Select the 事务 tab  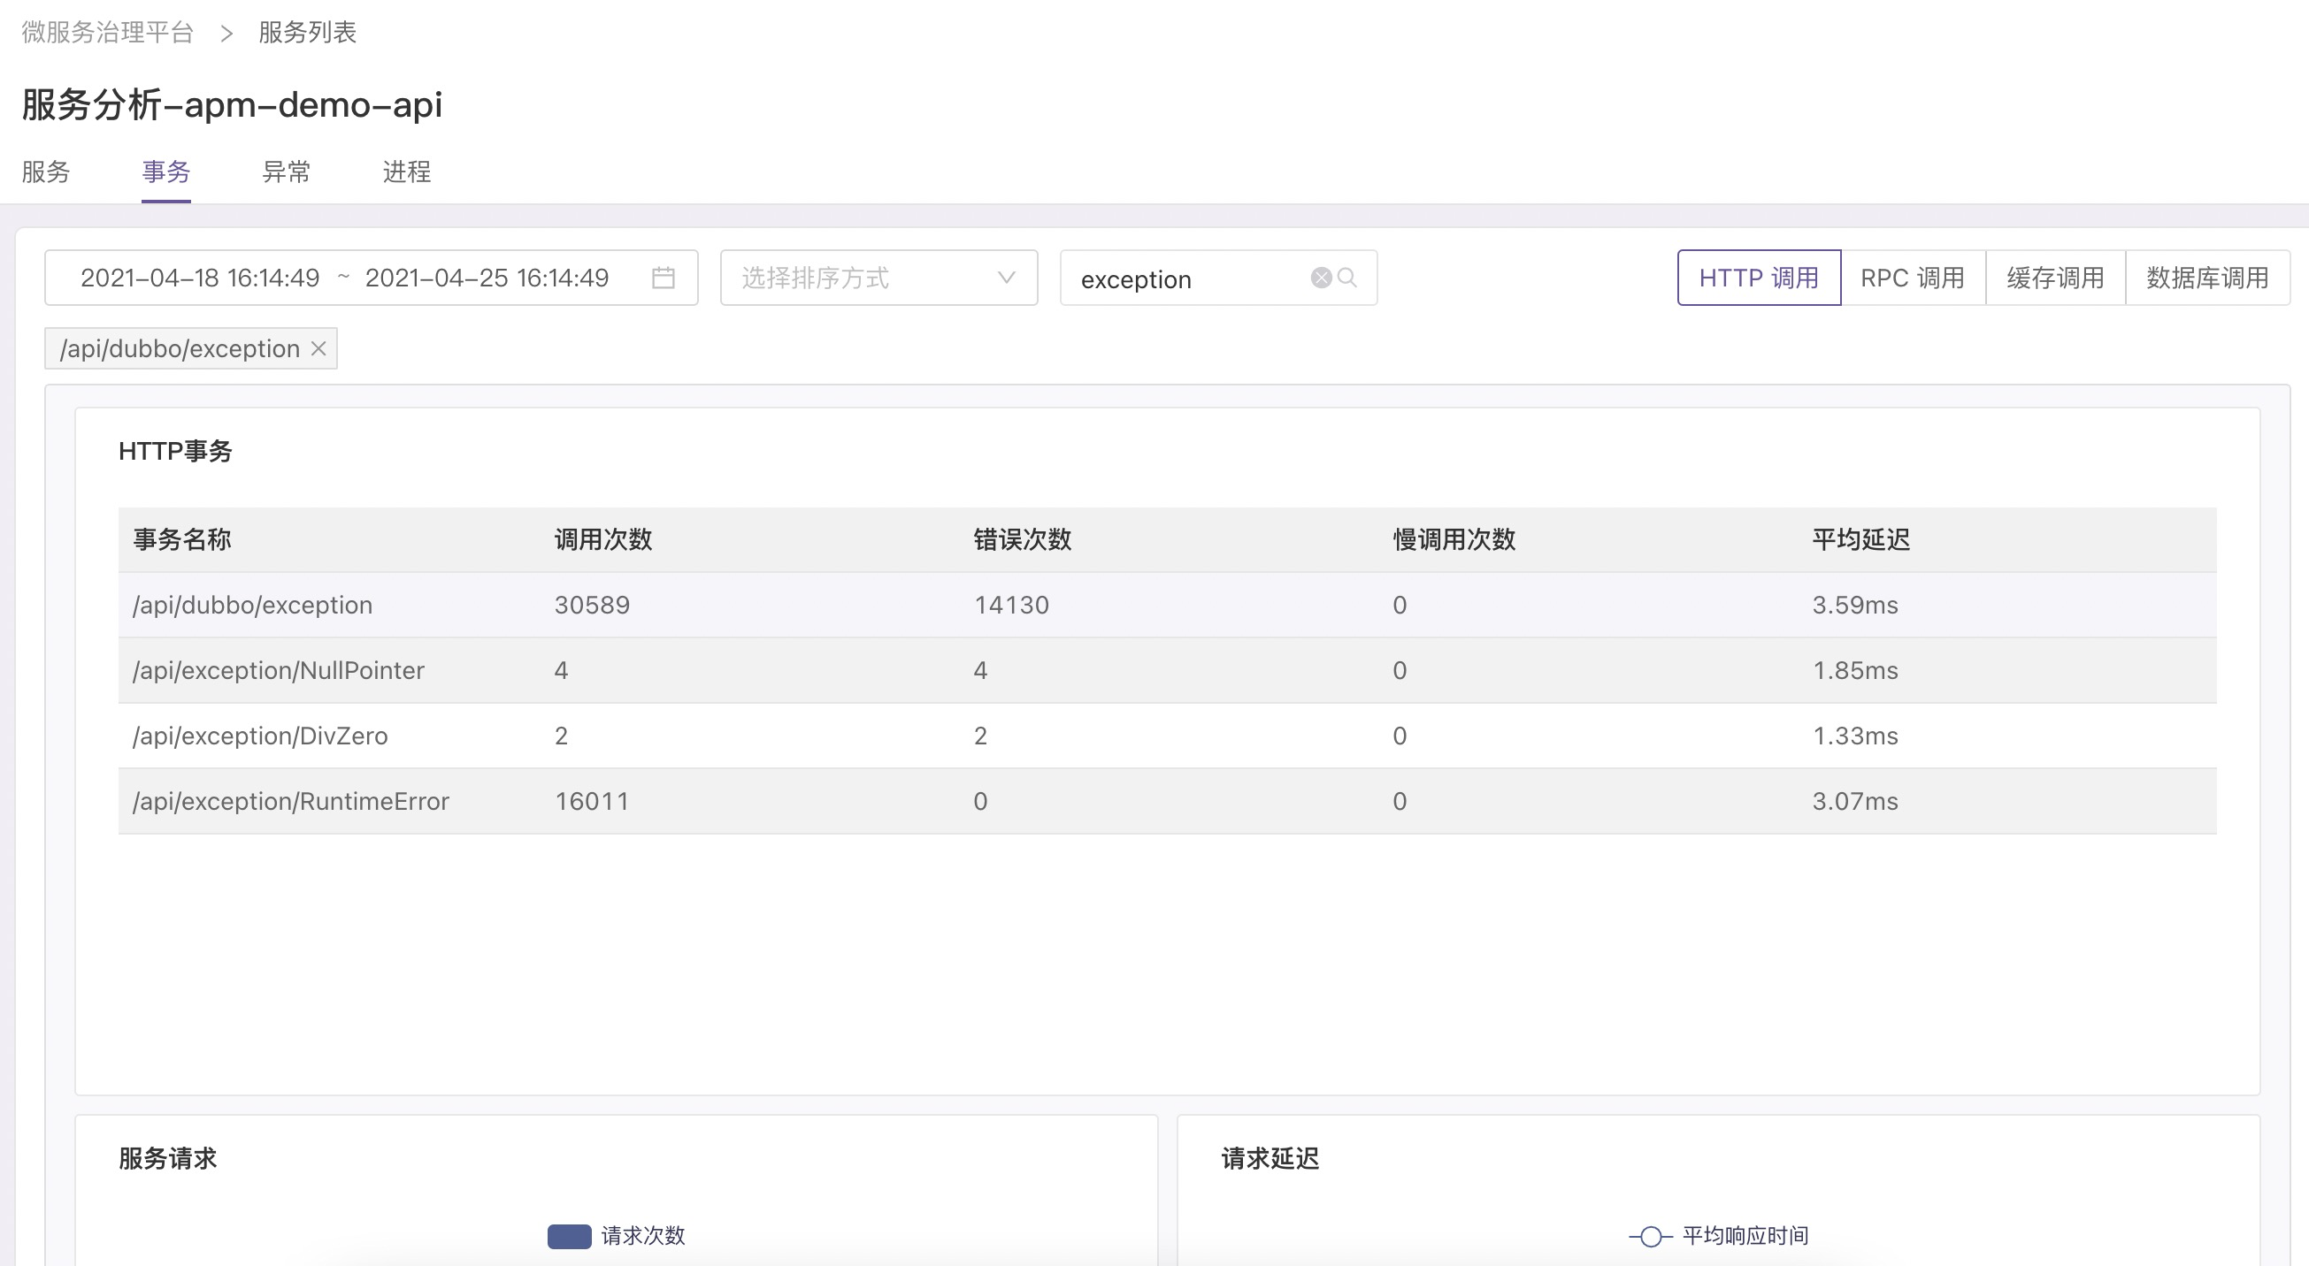tap(165, 172)
